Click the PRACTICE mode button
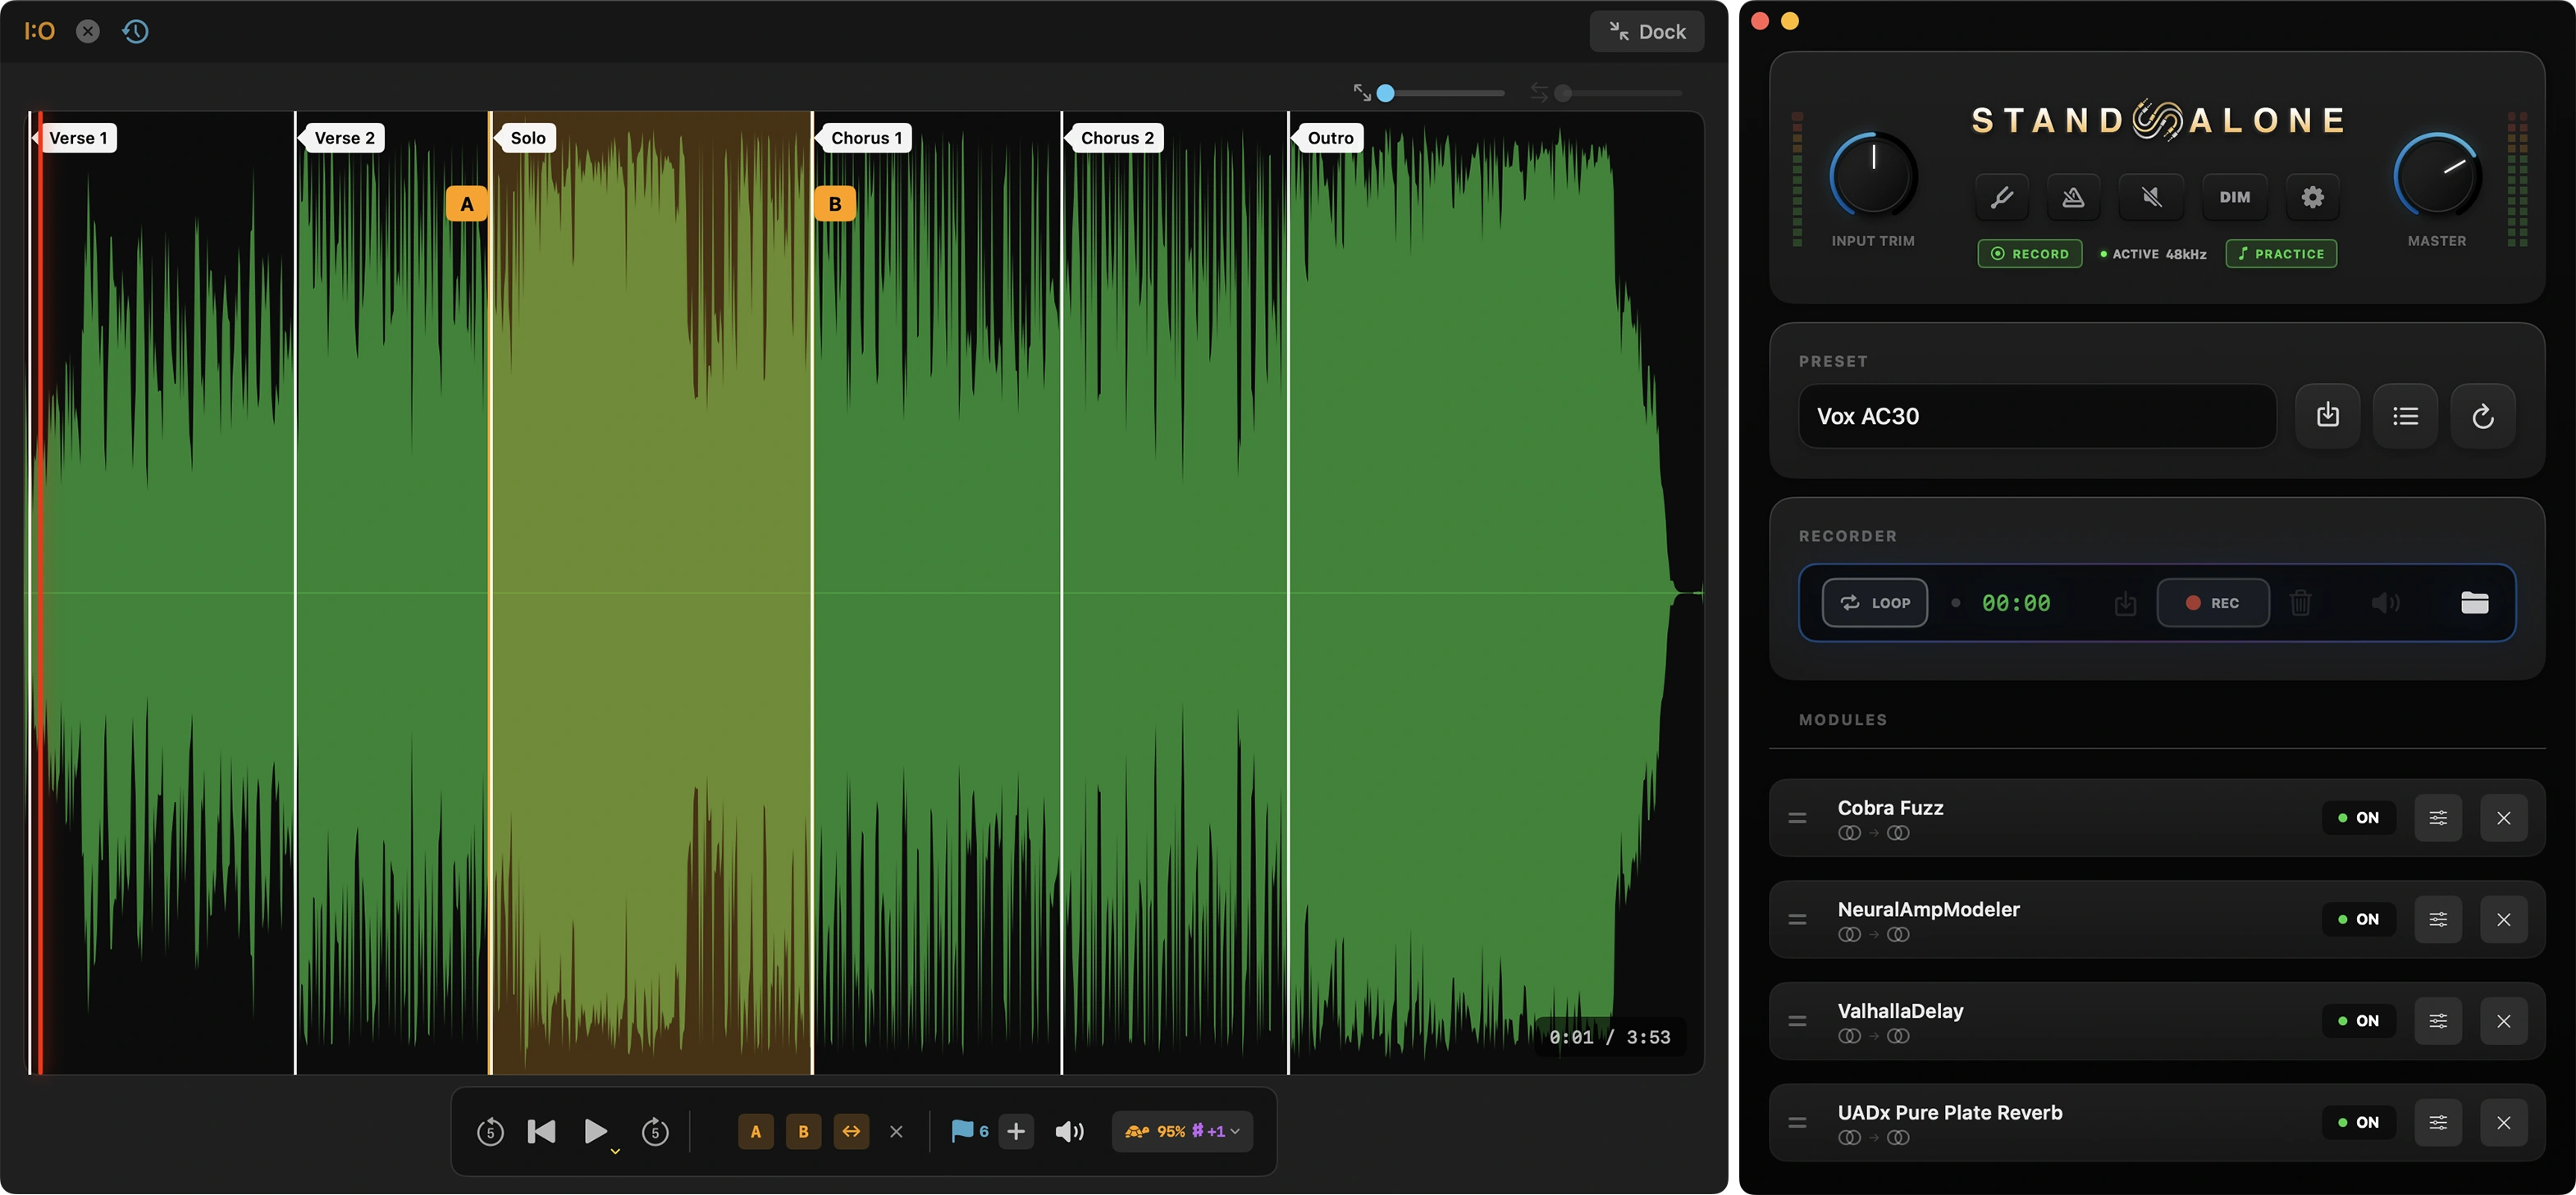2576x1195 pixels. (x=2281, y=254)
